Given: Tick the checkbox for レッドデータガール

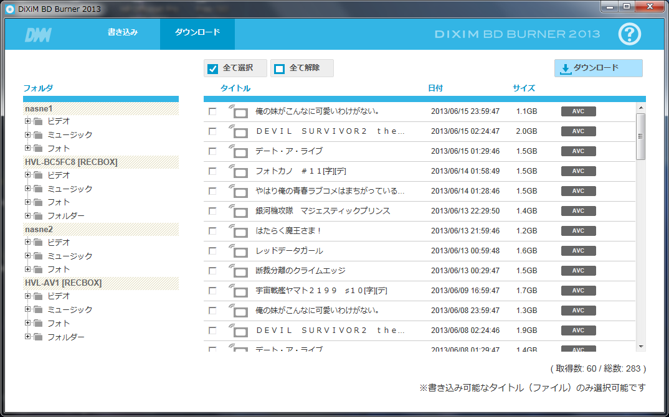Looking at the screenshot, I should point(212,251).
